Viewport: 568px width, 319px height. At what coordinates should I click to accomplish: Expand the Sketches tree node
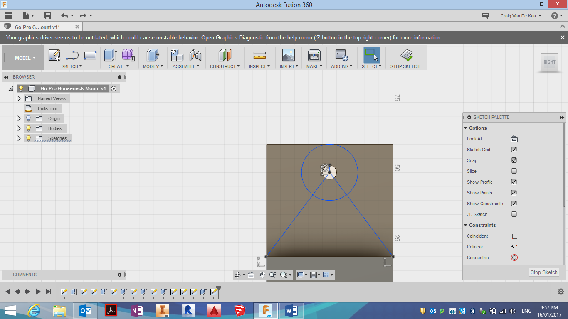18,138
